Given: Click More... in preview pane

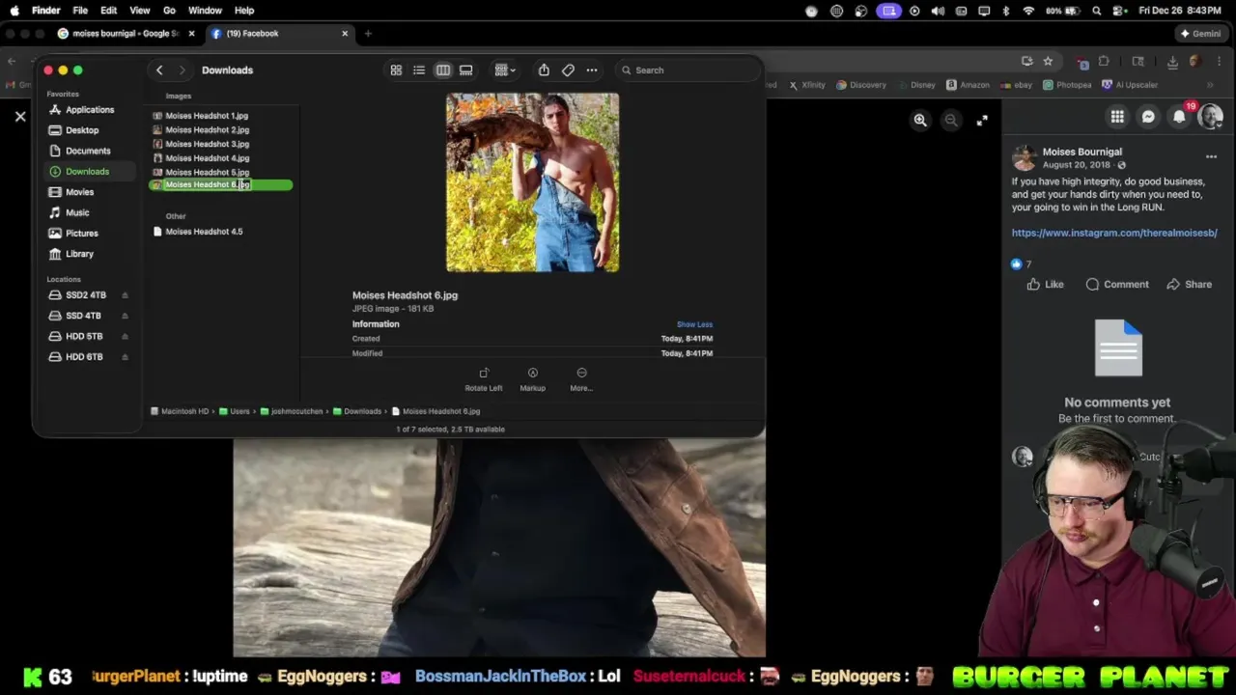Looking at the screenshot, I should (x=581, y=378).
